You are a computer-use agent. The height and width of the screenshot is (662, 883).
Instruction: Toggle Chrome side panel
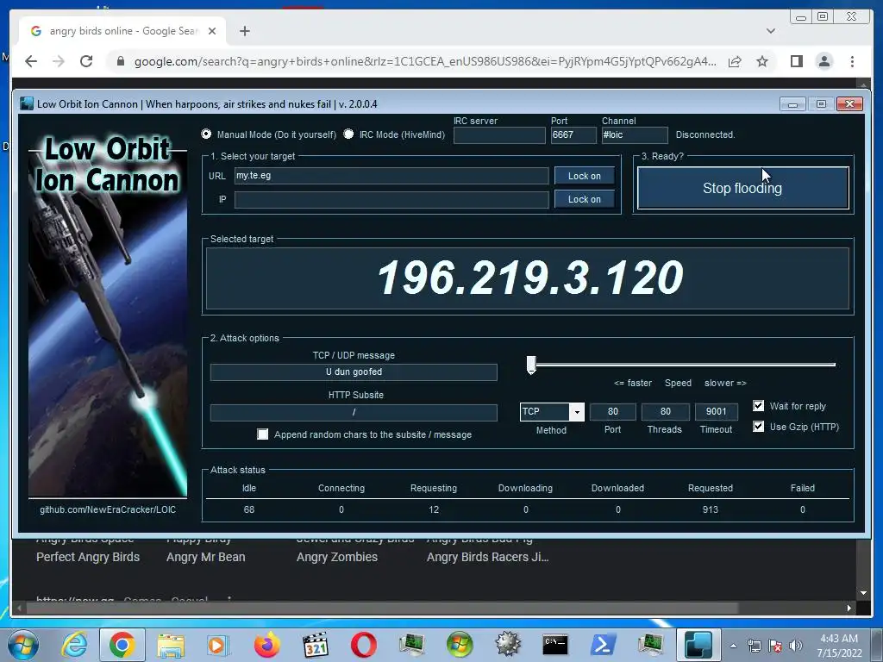(796, 61)
